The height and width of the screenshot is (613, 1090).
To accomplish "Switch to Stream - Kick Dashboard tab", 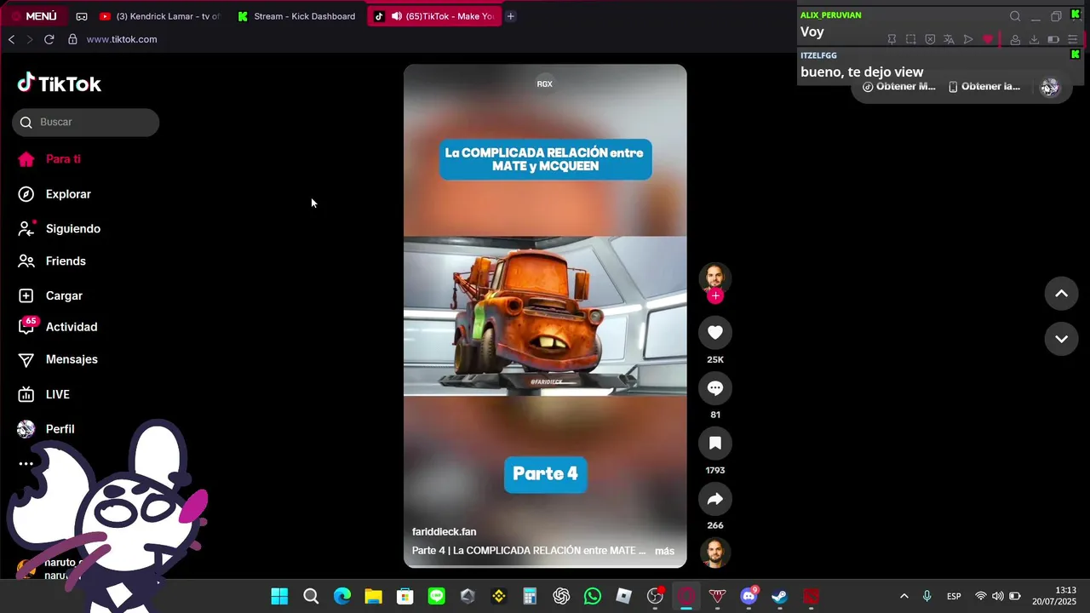I will [296, 16].
